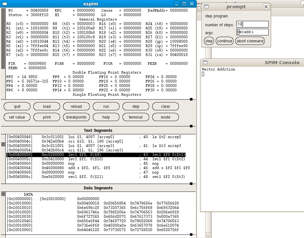Image resolution: width=304 pixels, height=238 pixels.
Task: Open the breakpoints dialog
Action: tap(76, 117)
